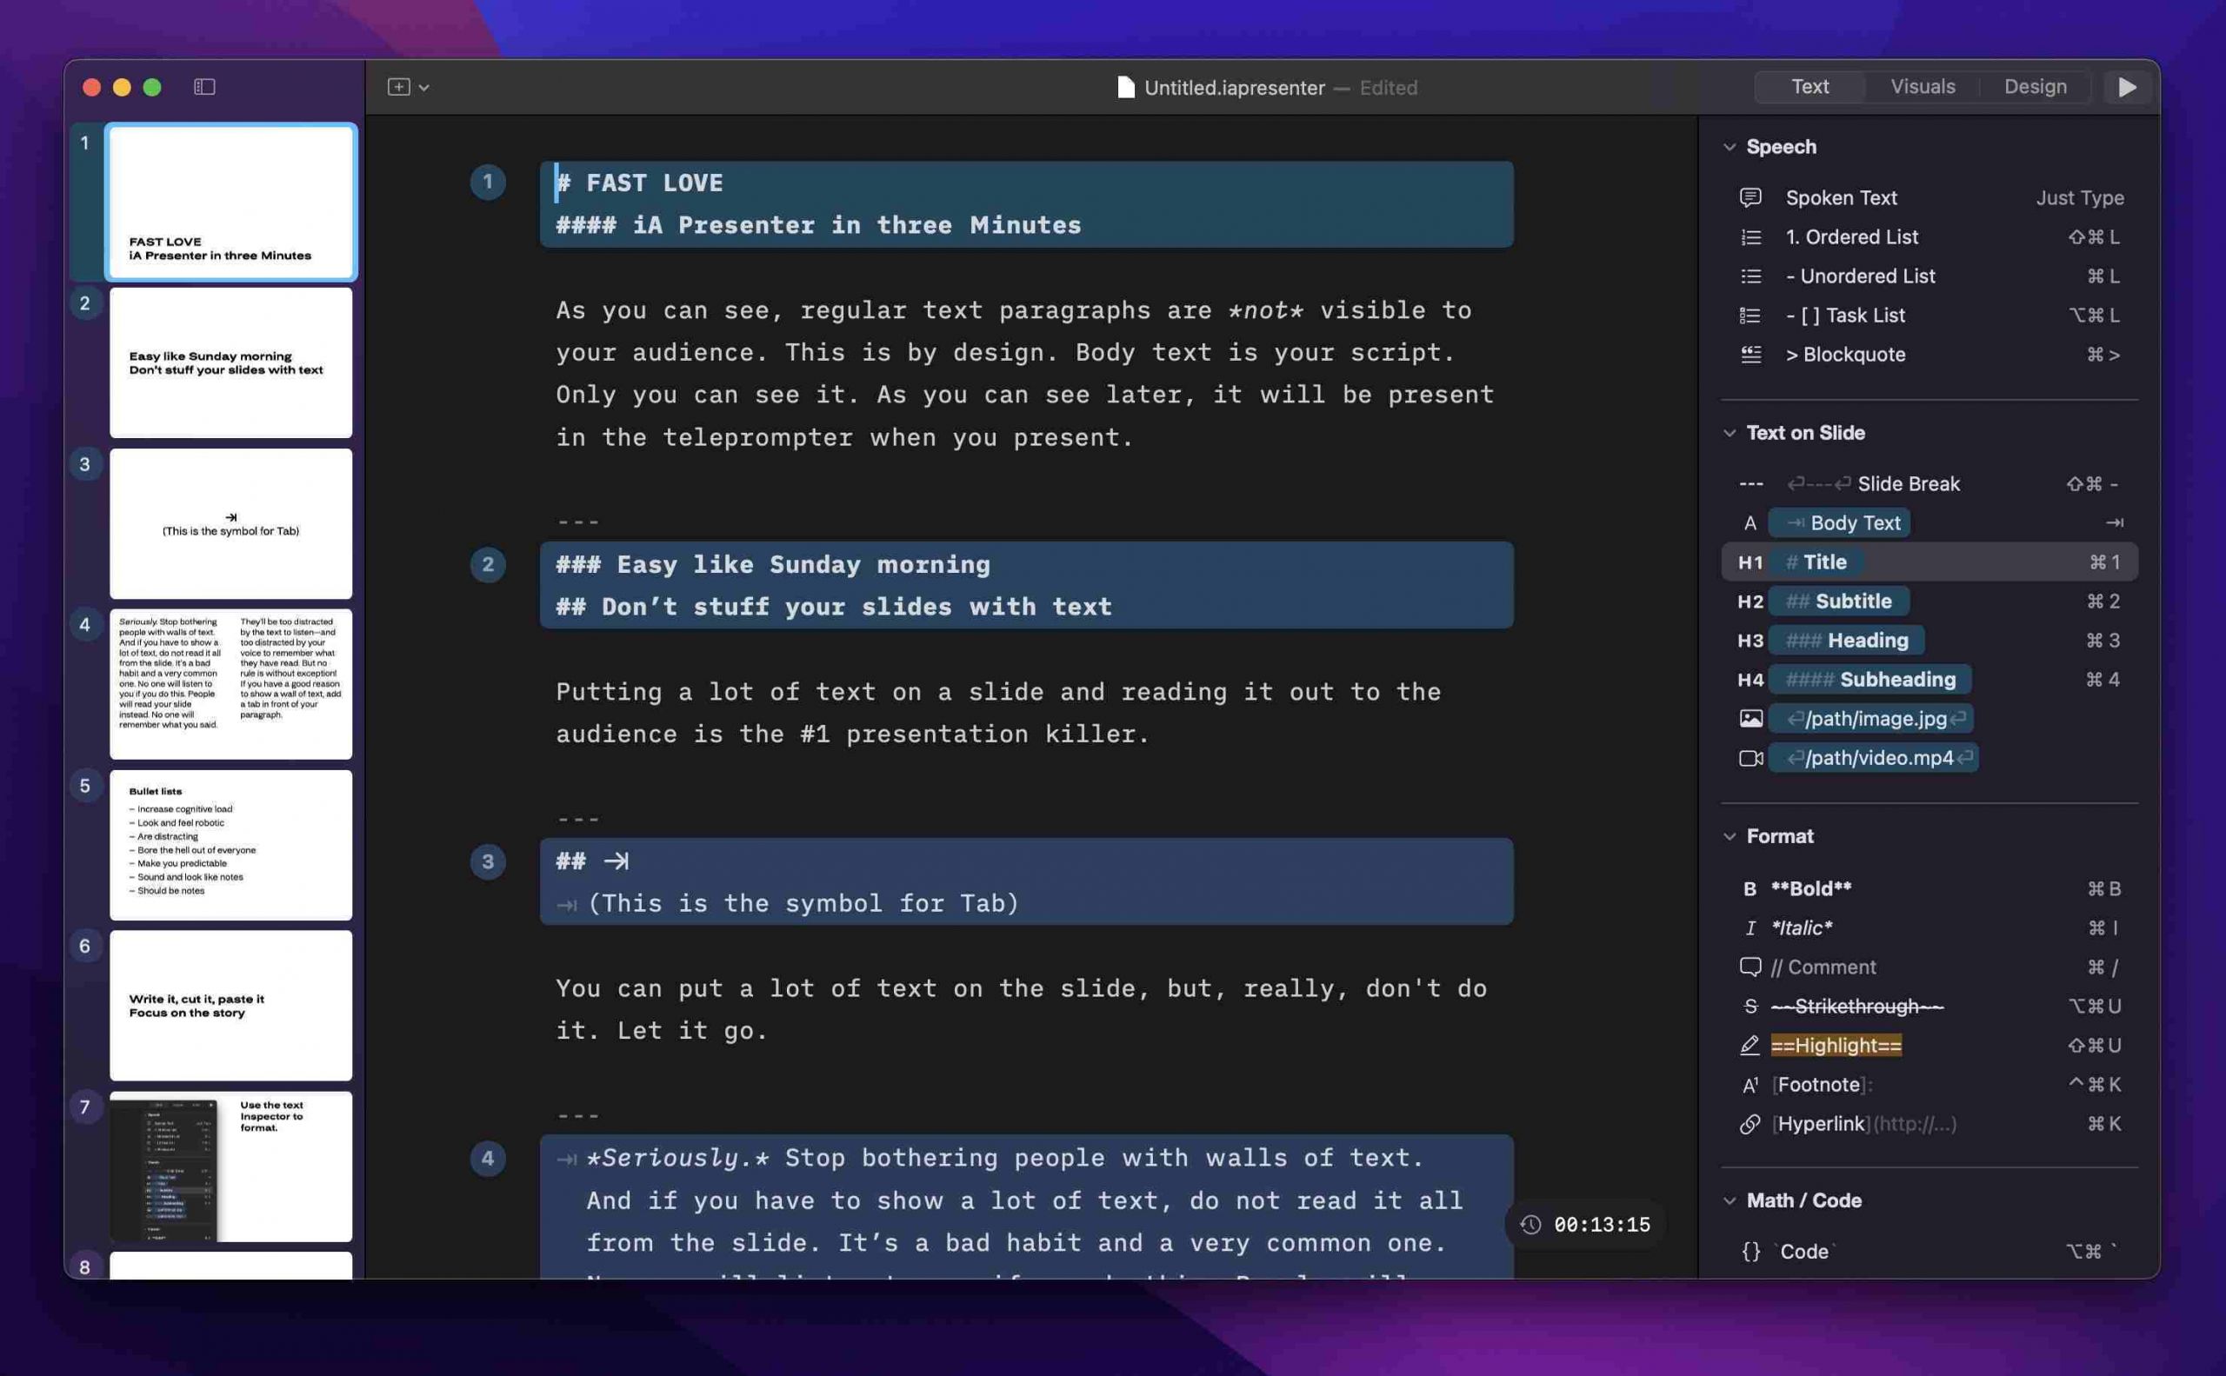Apply Highlight using the pen icon

(x=1749, y=1045)
